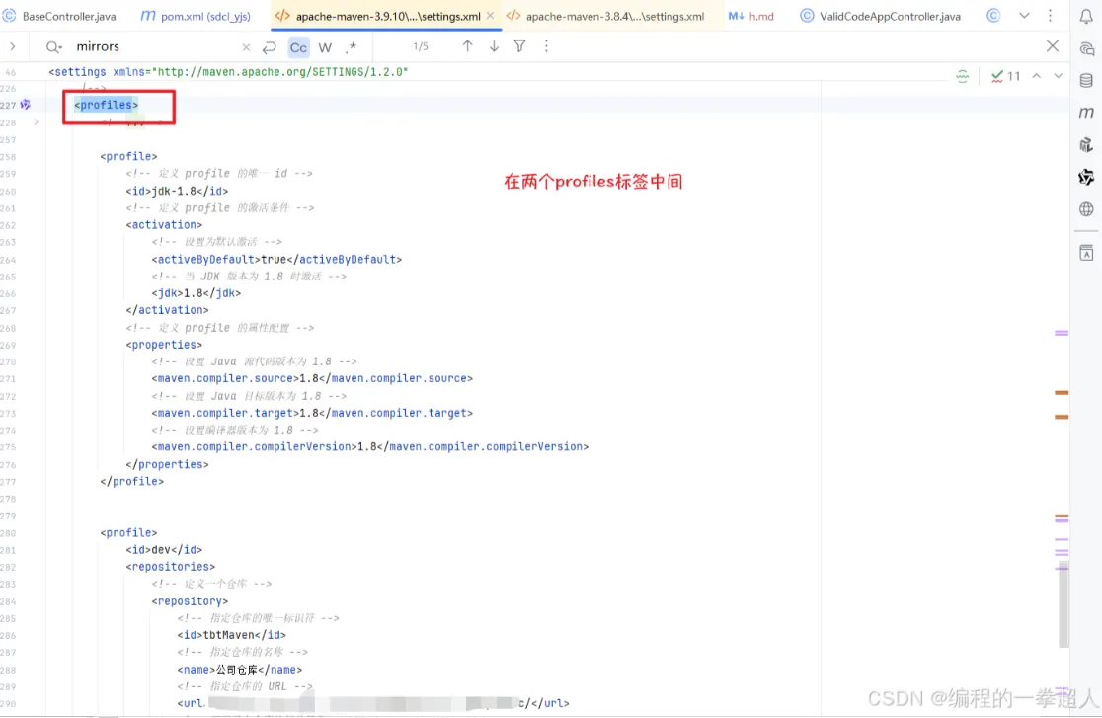Open the translation book icon panel
This screenshot has width=1102, height=718.
(x=1086, y=253)
